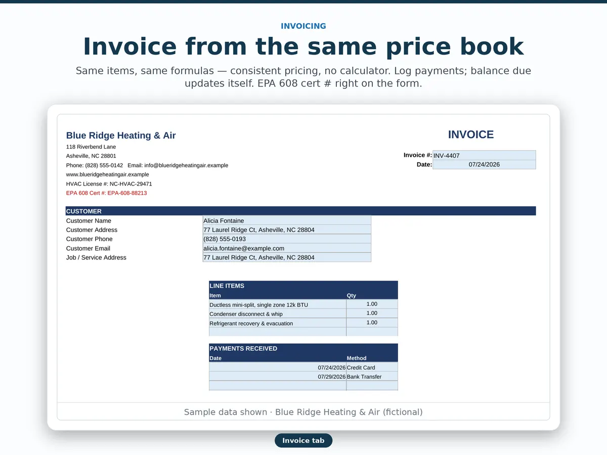Click the Date: label under Invoice #
This screenshot has width=607, height=455.
pos(424,164)
